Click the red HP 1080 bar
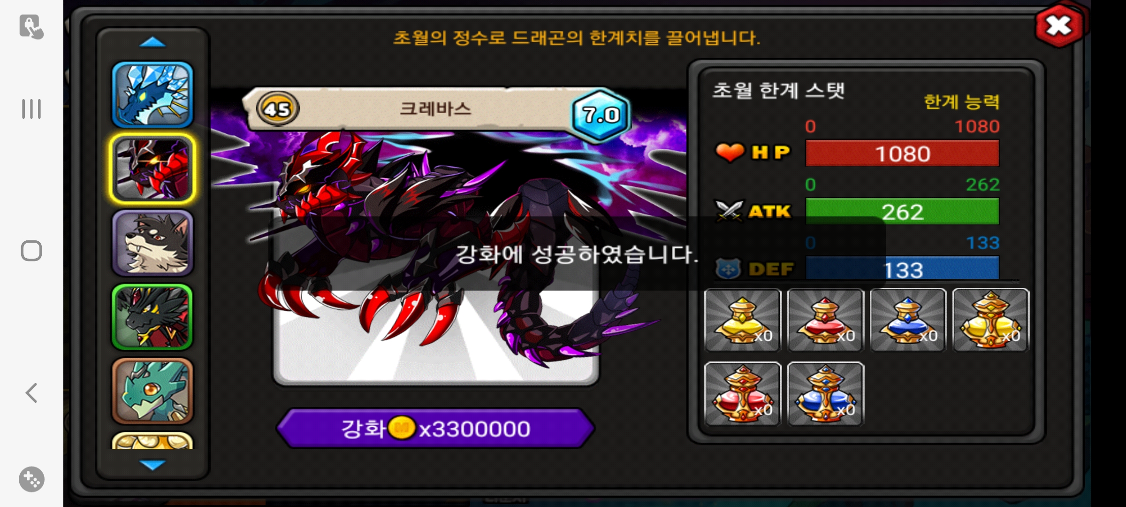Image resolution: width=1126 pixels, height=507 pixels. point(902,154)
